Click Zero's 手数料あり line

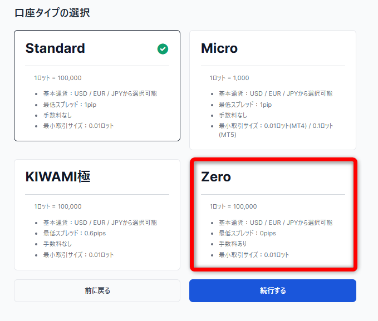click(x=233, y=244)
